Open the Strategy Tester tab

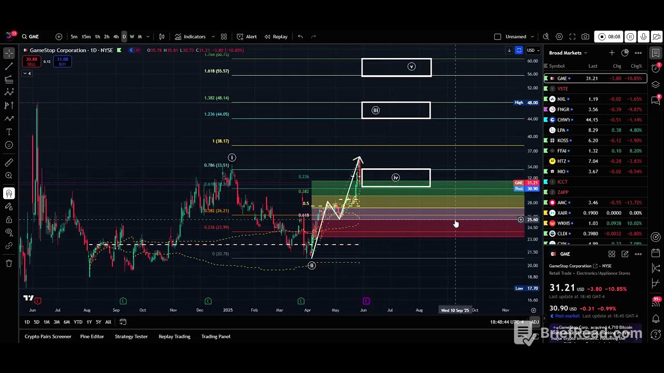(131, 337)
